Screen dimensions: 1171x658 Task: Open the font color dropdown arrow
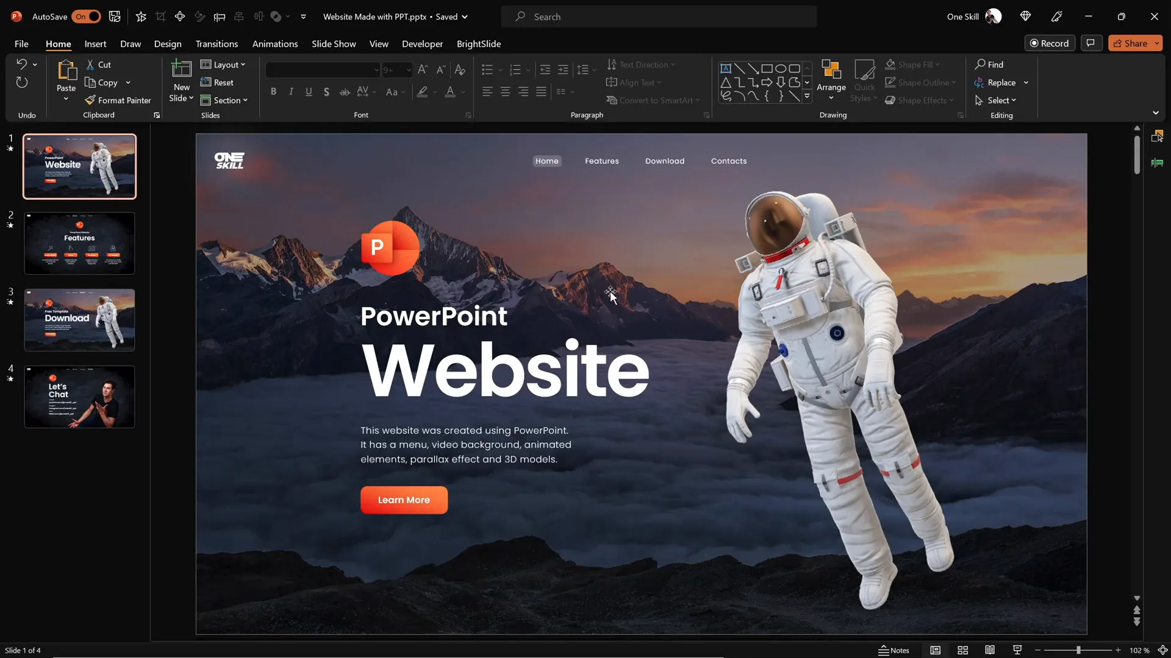pos(463,92)
